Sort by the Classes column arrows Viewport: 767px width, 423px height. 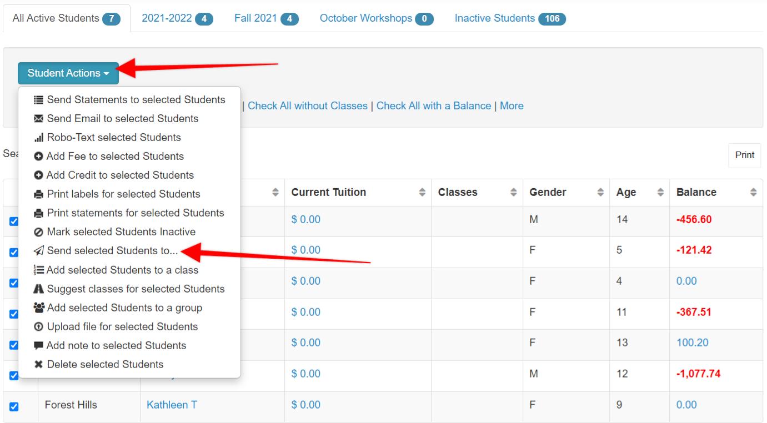[x=513, y=193]
